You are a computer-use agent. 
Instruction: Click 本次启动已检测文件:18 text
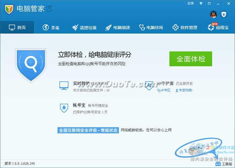[91, 90]
